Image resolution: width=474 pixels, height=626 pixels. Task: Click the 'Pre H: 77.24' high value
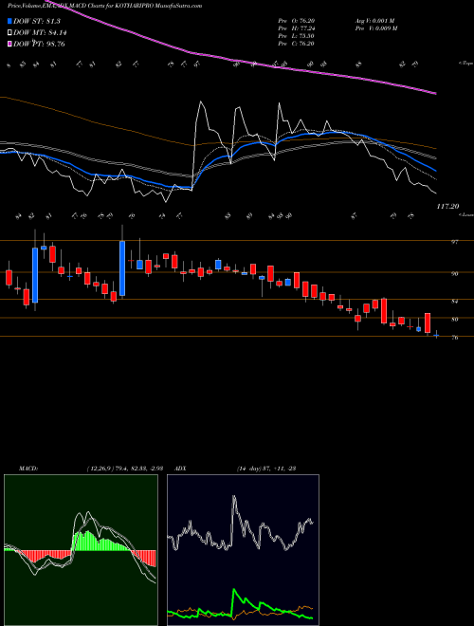296,28
